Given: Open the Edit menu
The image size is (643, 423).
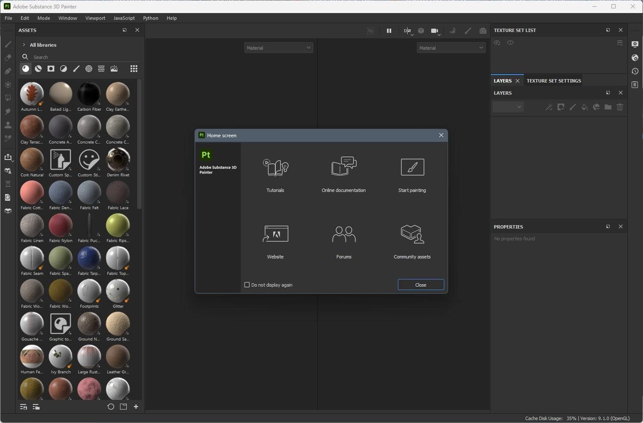Looking at the screenshot, I should [25, 18].
